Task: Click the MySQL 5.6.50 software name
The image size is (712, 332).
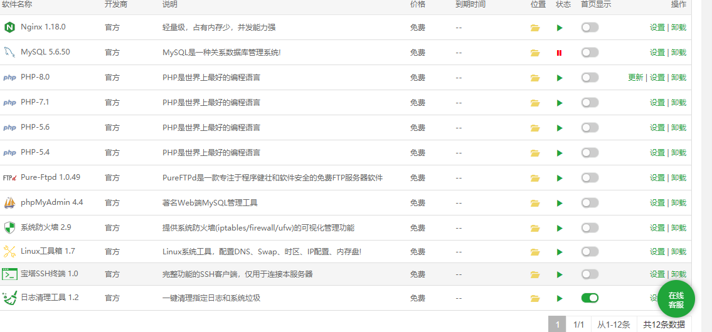Action: coord(45,52)
